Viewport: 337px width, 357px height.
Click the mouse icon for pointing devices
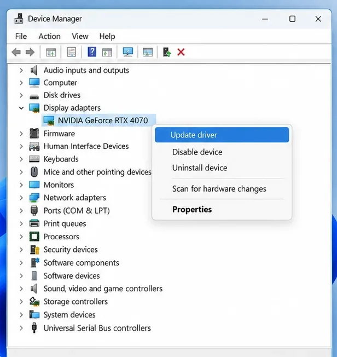pos(34,172)
